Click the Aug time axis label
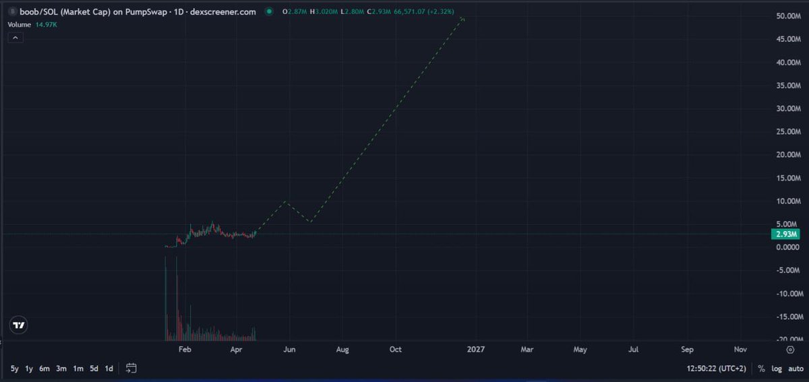The height and width of the screenshot is (382, 809). (x=342, y=350)
